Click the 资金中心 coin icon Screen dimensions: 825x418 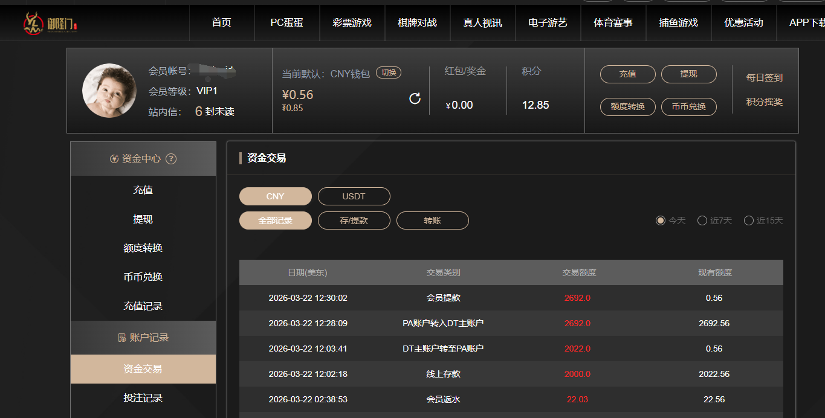click(x=114, y=159)
